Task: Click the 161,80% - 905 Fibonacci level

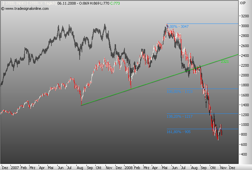Action: coord(179,132)
